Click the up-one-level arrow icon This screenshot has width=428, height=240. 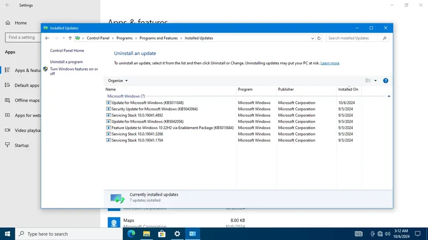[x=70, y=38]
